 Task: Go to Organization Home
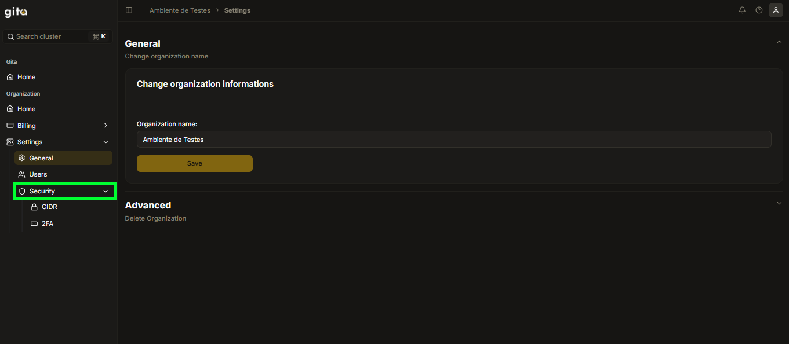[x=26, y=109]
